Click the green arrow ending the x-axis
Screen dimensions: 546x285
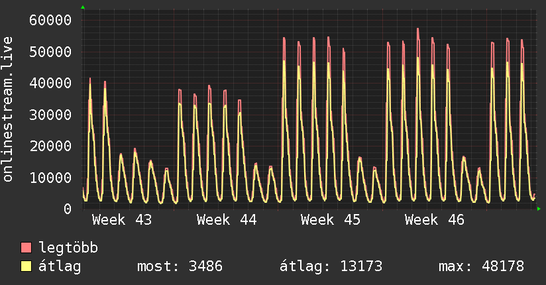[539, 209]
